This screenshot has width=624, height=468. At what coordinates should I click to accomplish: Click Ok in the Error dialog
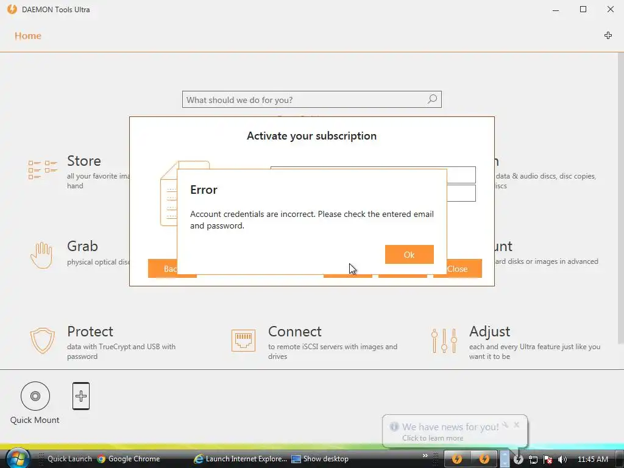[409, 254]
